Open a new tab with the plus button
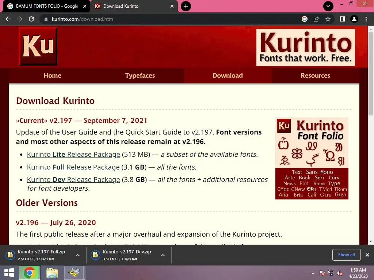 tap(186, 6)
